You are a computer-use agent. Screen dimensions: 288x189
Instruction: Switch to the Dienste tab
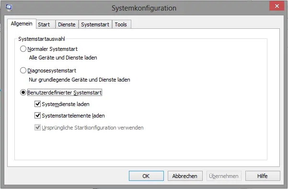[67, 24]
